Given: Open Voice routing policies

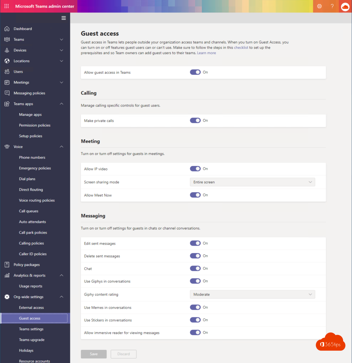Looking at the screenshot, I should [37, 200].
